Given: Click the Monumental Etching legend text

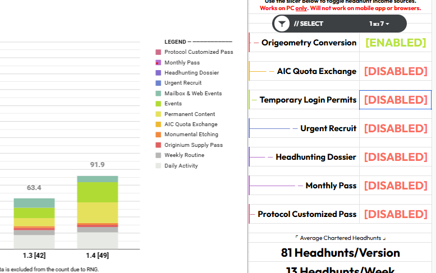Looking at the screenshot, I should (191, 135).
